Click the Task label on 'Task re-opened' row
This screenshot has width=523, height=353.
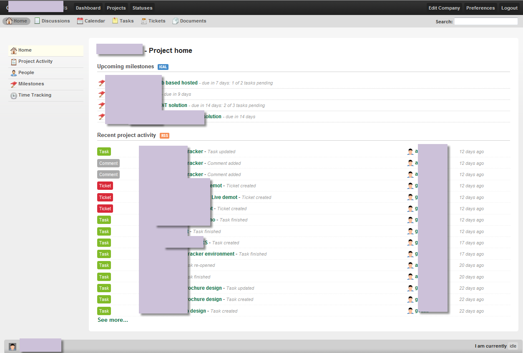coord(104,265)
